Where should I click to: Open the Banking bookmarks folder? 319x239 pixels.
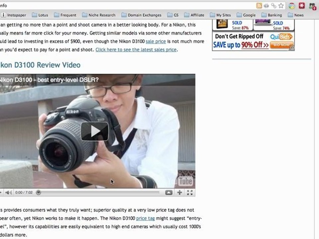[x=271, y=15]
